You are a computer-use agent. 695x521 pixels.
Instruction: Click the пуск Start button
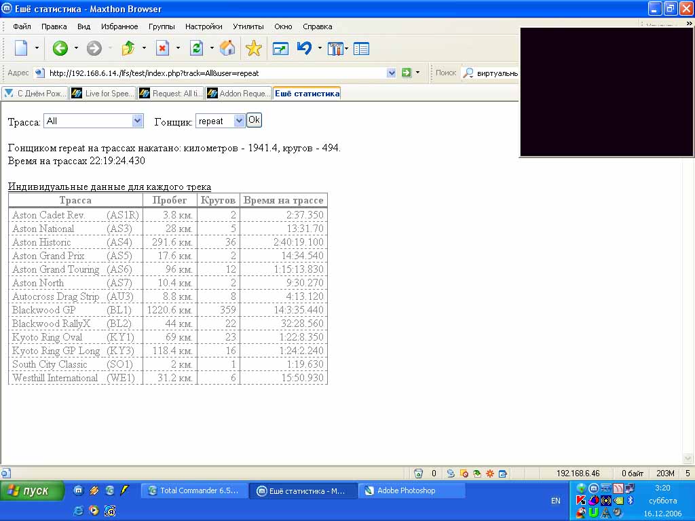point(33,491)
